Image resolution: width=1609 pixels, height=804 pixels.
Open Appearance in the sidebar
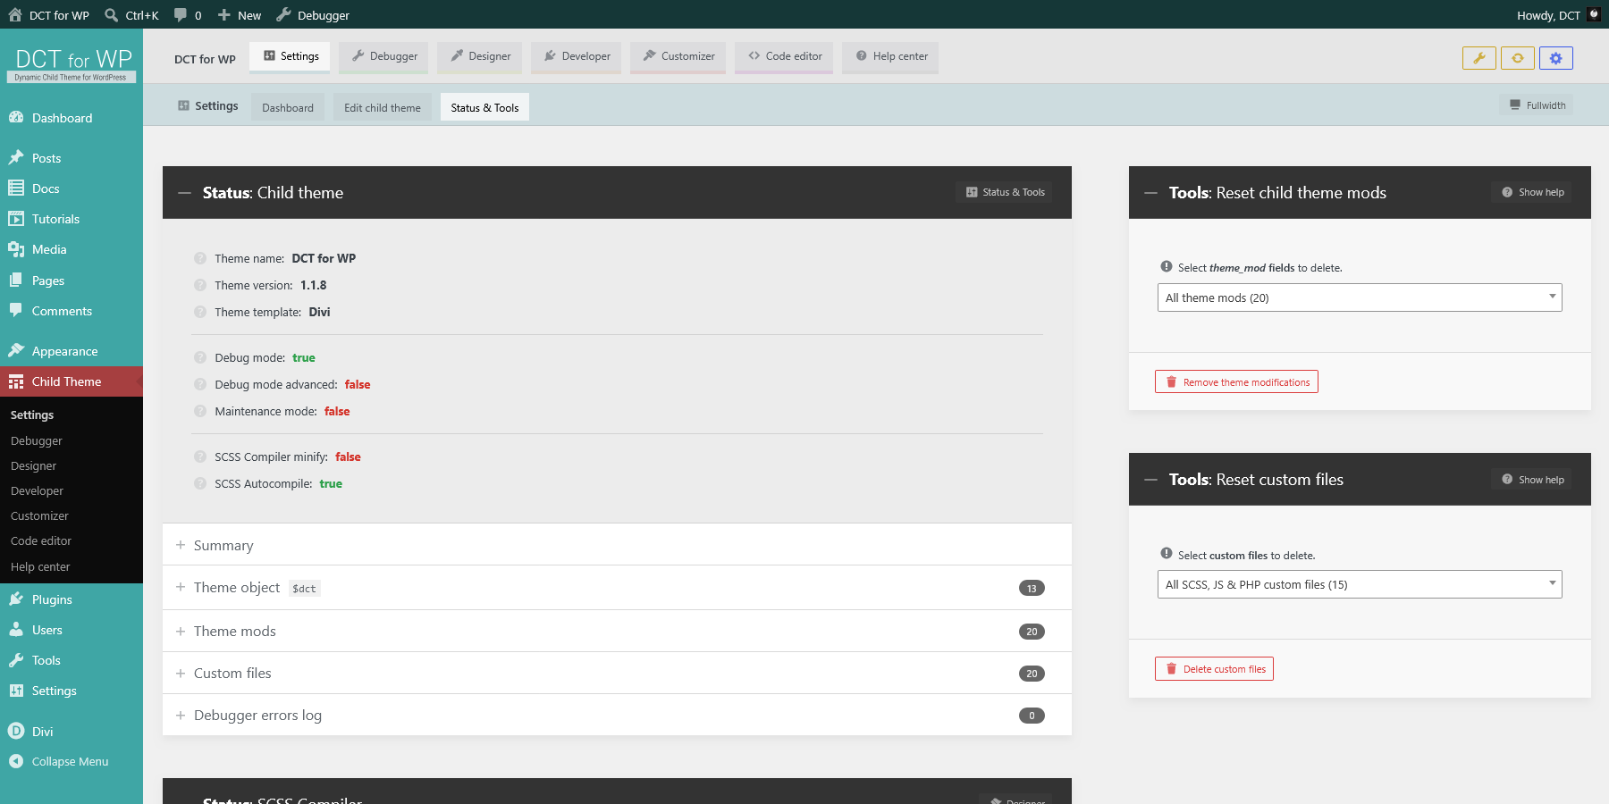(72, 351)
